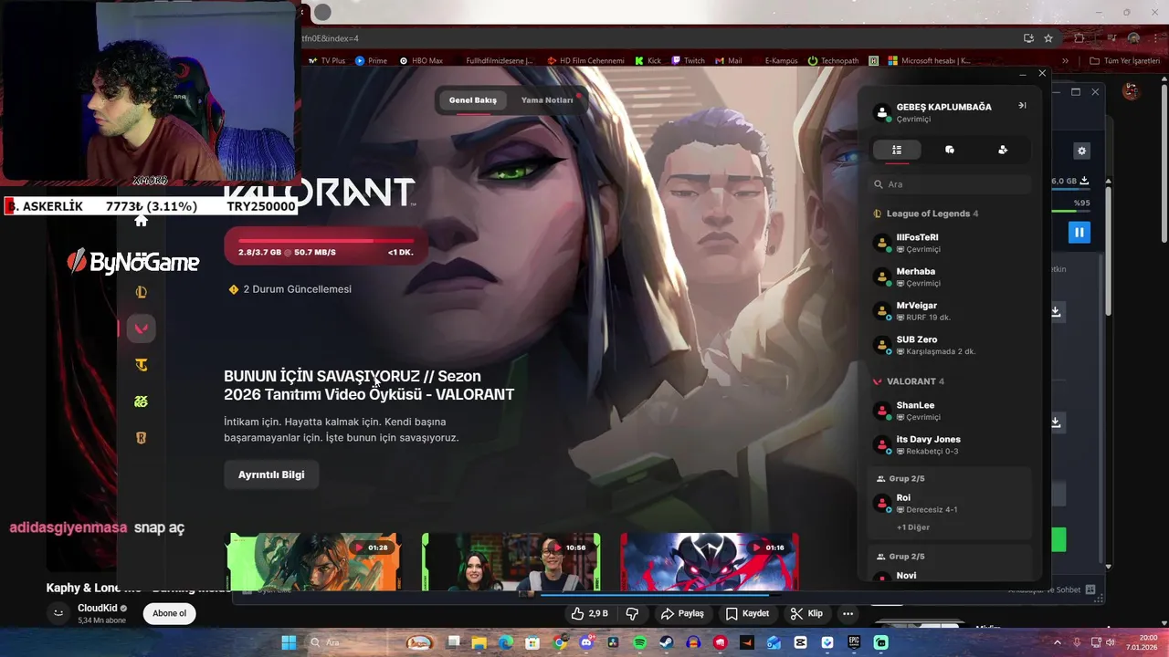Open browser extensions puzzle icon
This screenshot has height=657, width=1169.
(x=1079, y=38)
